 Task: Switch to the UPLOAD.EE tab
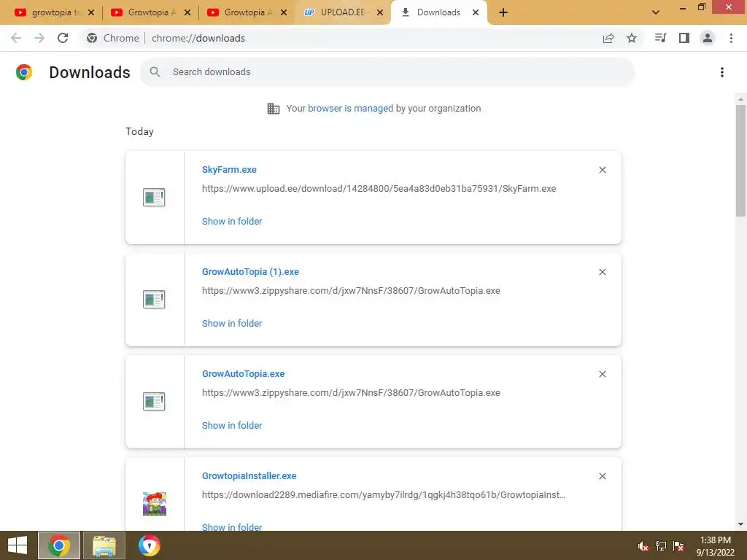coord(336,12)
